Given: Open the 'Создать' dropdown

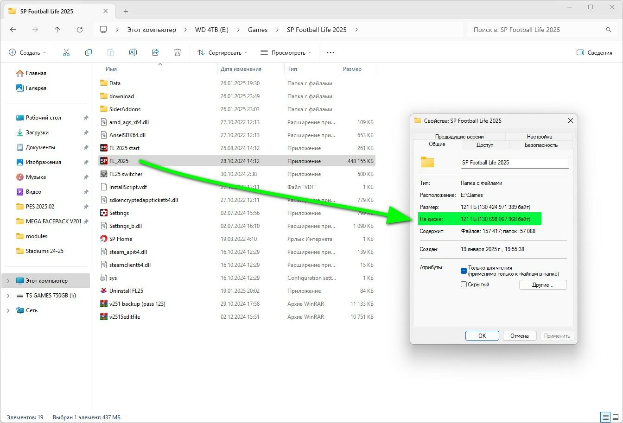Looking at the screenshot, I should click(28, 52).
